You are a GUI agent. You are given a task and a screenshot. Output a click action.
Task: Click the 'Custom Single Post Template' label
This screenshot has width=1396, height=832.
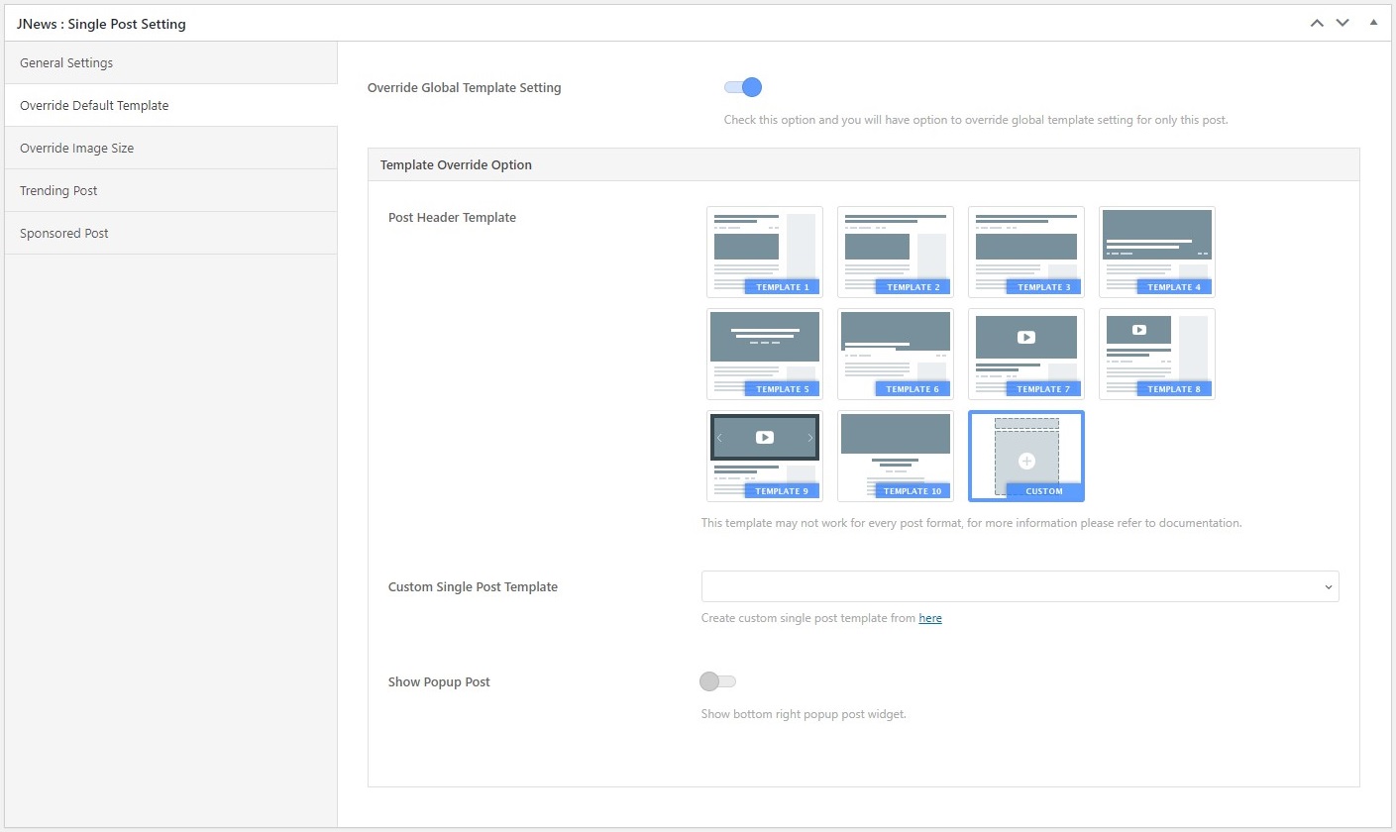coord(473,587)
